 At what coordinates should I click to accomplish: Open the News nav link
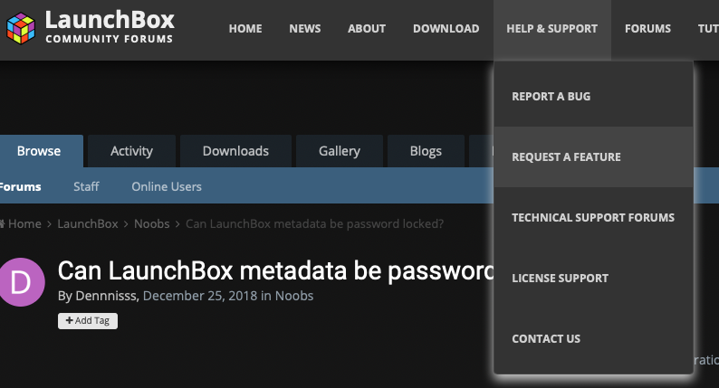305,29
